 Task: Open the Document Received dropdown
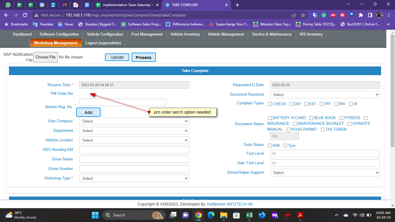[325, 95]
